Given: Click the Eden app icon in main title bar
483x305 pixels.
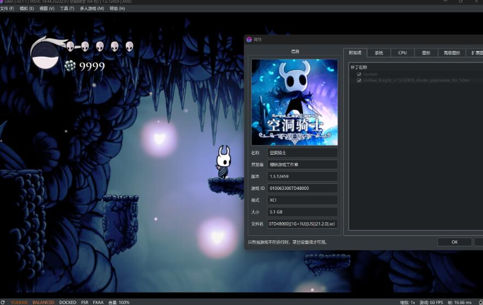Looking at the screenshot, I should [2, 2].
